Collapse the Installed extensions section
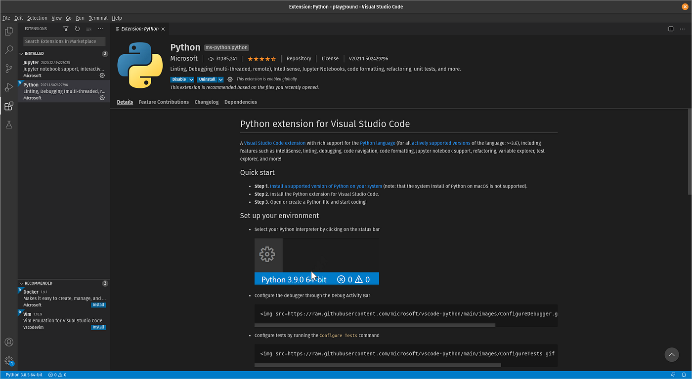Screen dimensions: 692x379 [x=21, y=53]
